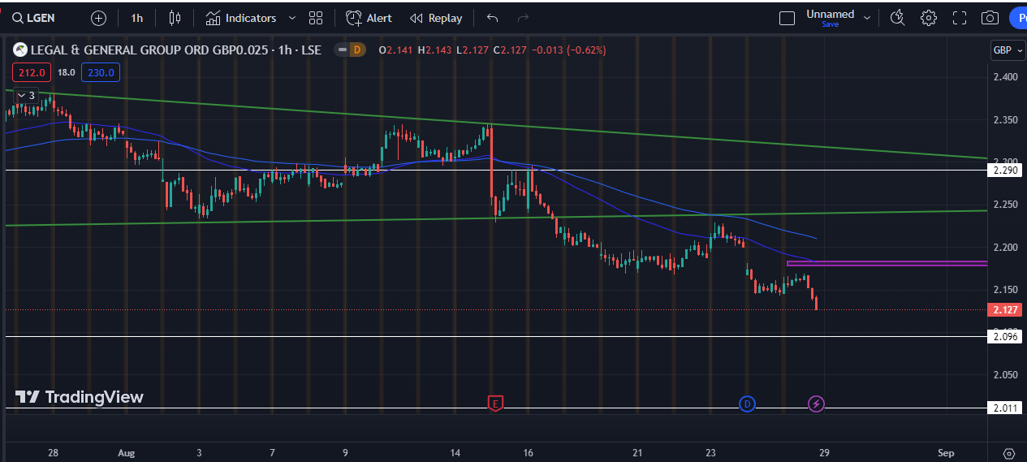Click the change value −0.013 (−0.62%)
This screenshot has width=1027, height=462.
pyautogui.click(x=570, y=50)
